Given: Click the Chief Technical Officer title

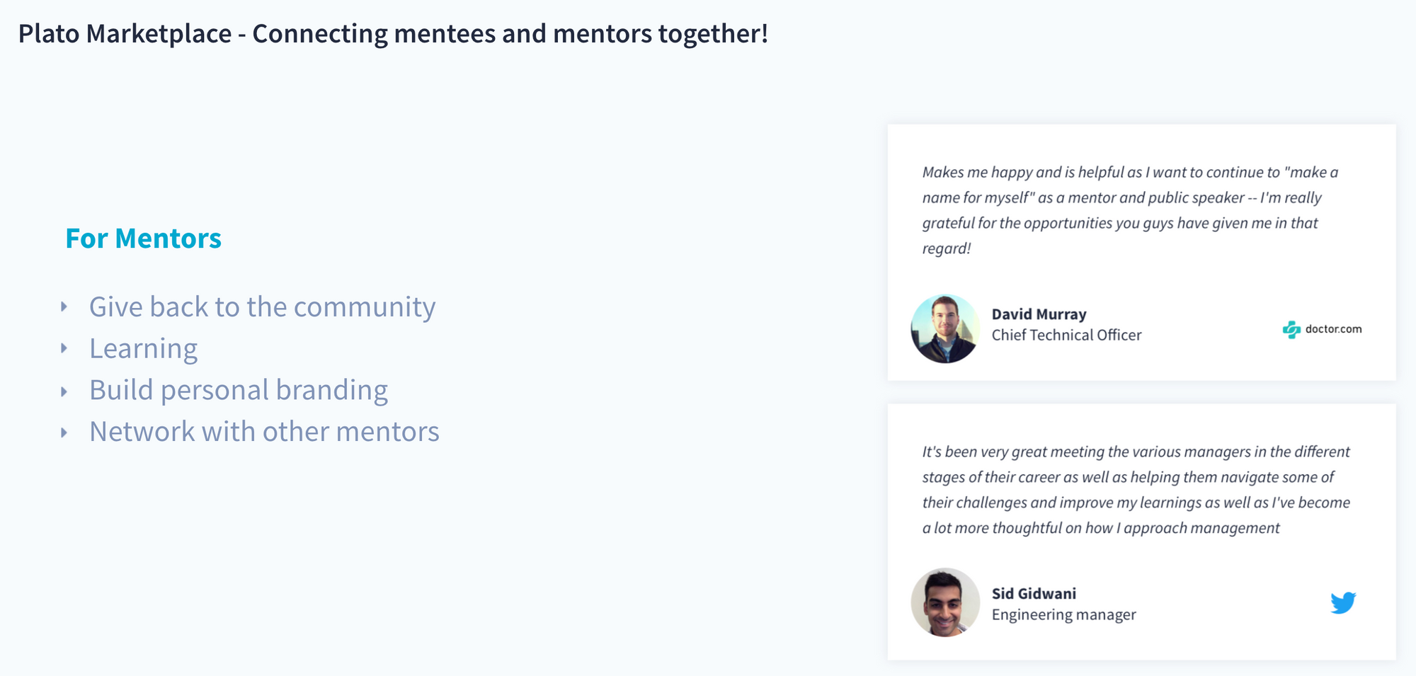Looking at the screenshot, I should tap(1066, 336).
